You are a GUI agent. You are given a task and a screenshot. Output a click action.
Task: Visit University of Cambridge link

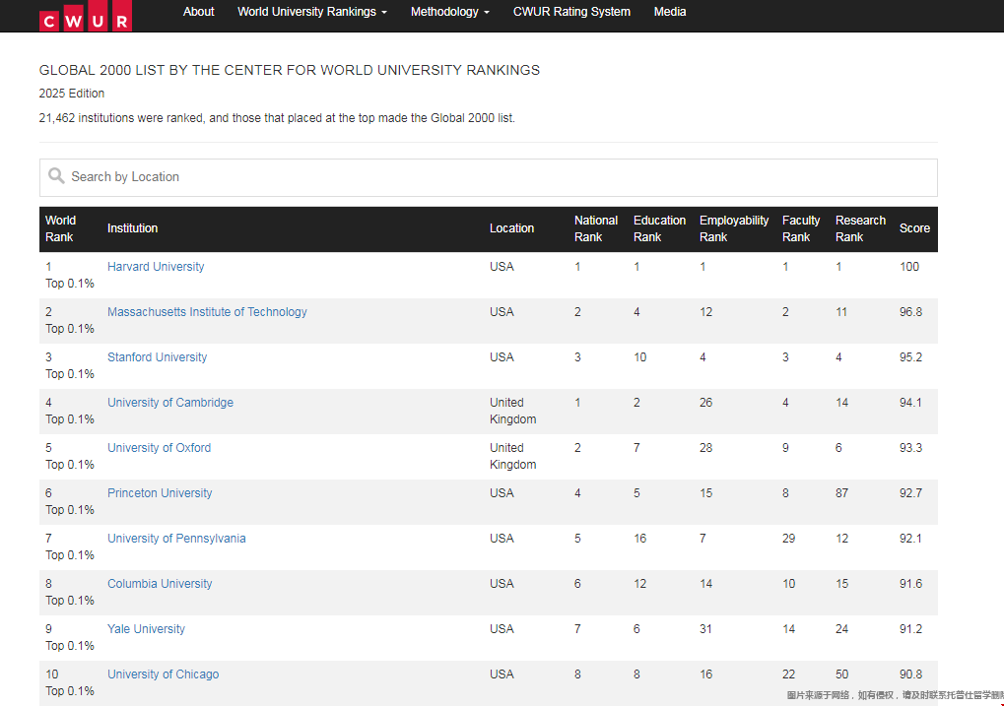tap(170, 403)
